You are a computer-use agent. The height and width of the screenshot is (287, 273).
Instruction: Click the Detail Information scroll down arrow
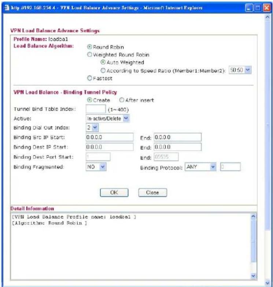[254, 276]
